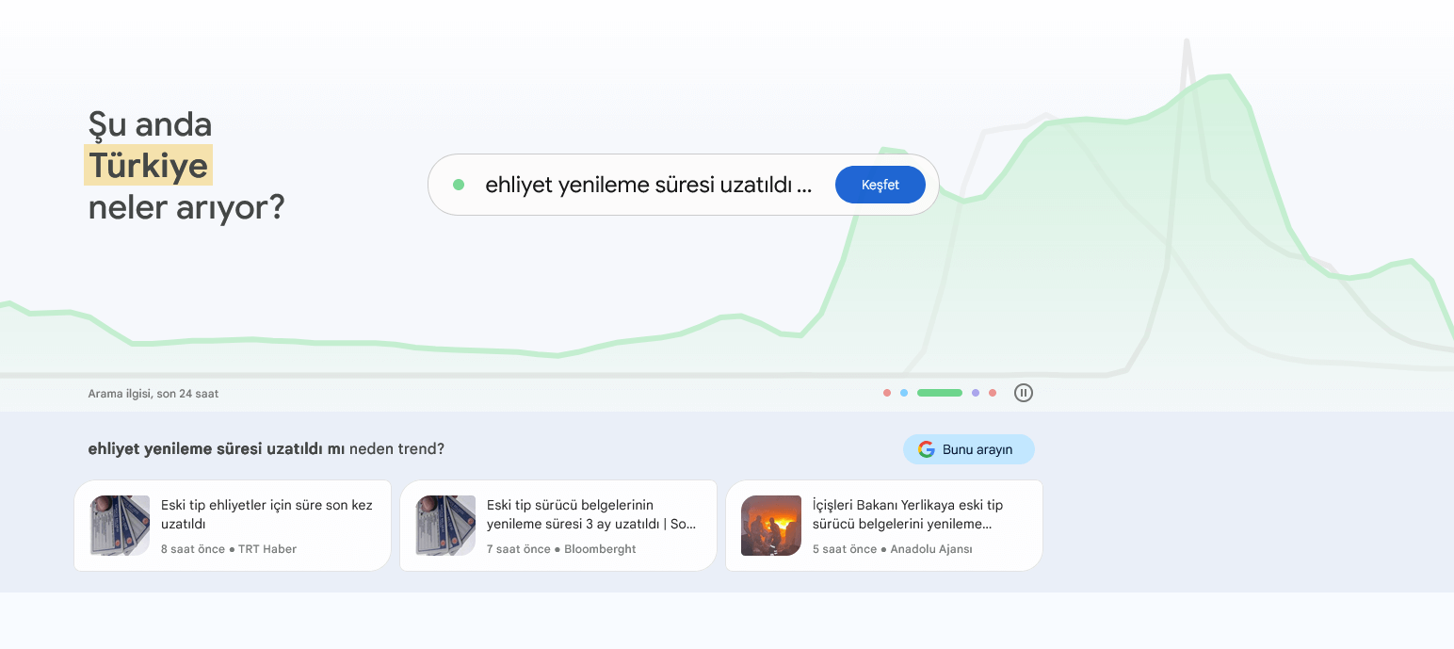Screen dimensions: 1454x649
Task: Click the highlighted Türkiye text
Action: click(148, 166)
